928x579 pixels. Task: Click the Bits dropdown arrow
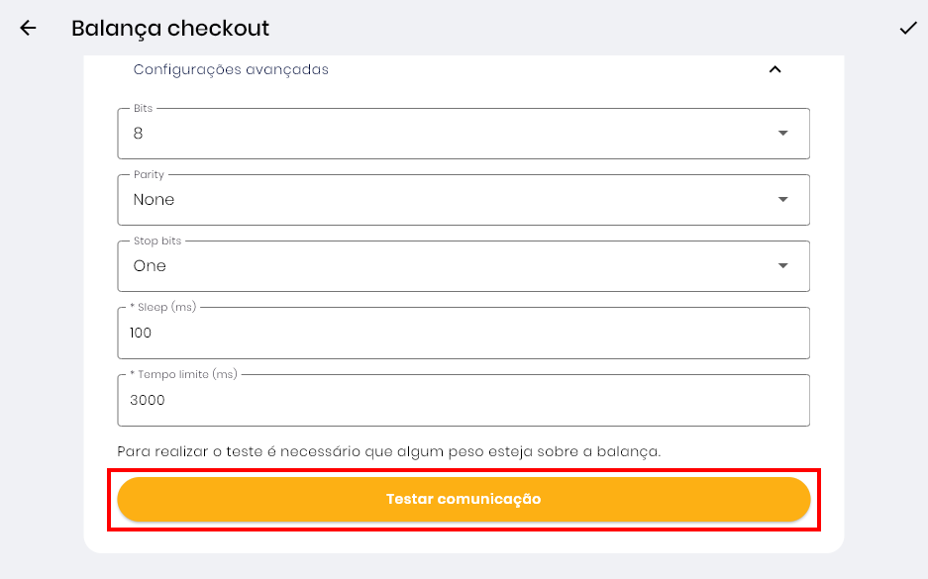(x=782, y=133)
